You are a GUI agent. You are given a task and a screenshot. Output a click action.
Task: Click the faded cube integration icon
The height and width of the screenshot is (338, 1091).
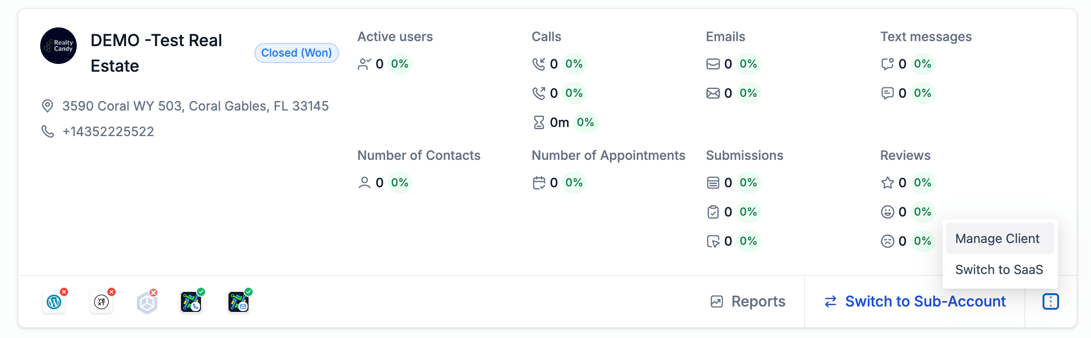[147, 302]
